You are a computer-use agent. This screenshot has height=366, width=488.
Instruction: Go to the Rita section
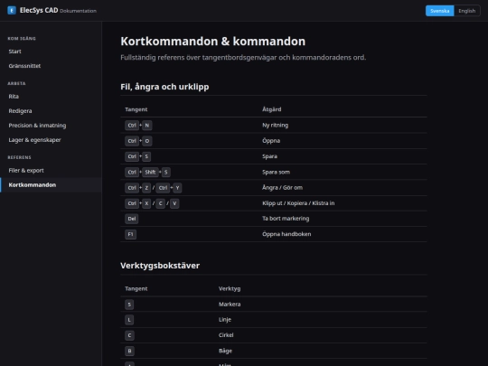pyautogui.click(x=51, y=97)
